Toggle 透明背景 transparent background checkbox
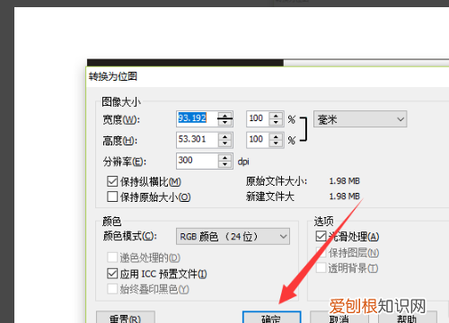 click(321, 267)
